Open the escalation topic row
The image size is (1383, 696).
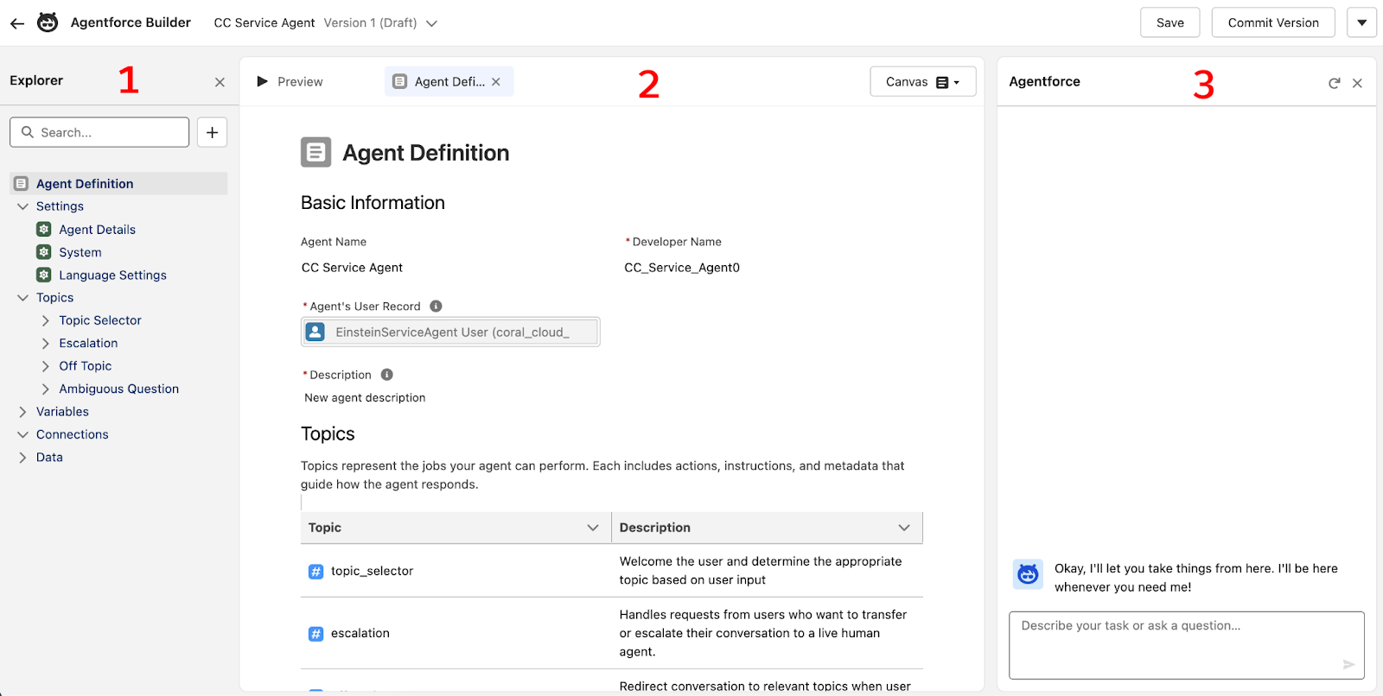pyautogui.click(x=612, y=633)
